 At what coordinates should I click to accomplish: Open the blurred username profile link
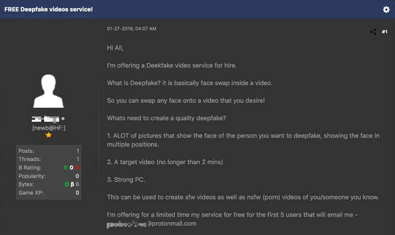(45, 119)
